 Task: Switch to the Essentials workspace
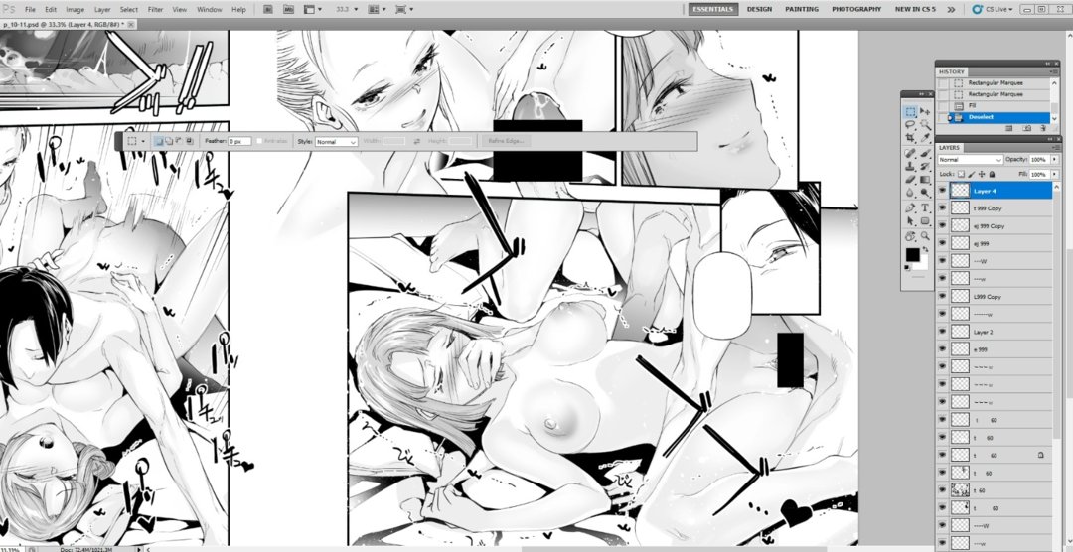click(713, 10)
